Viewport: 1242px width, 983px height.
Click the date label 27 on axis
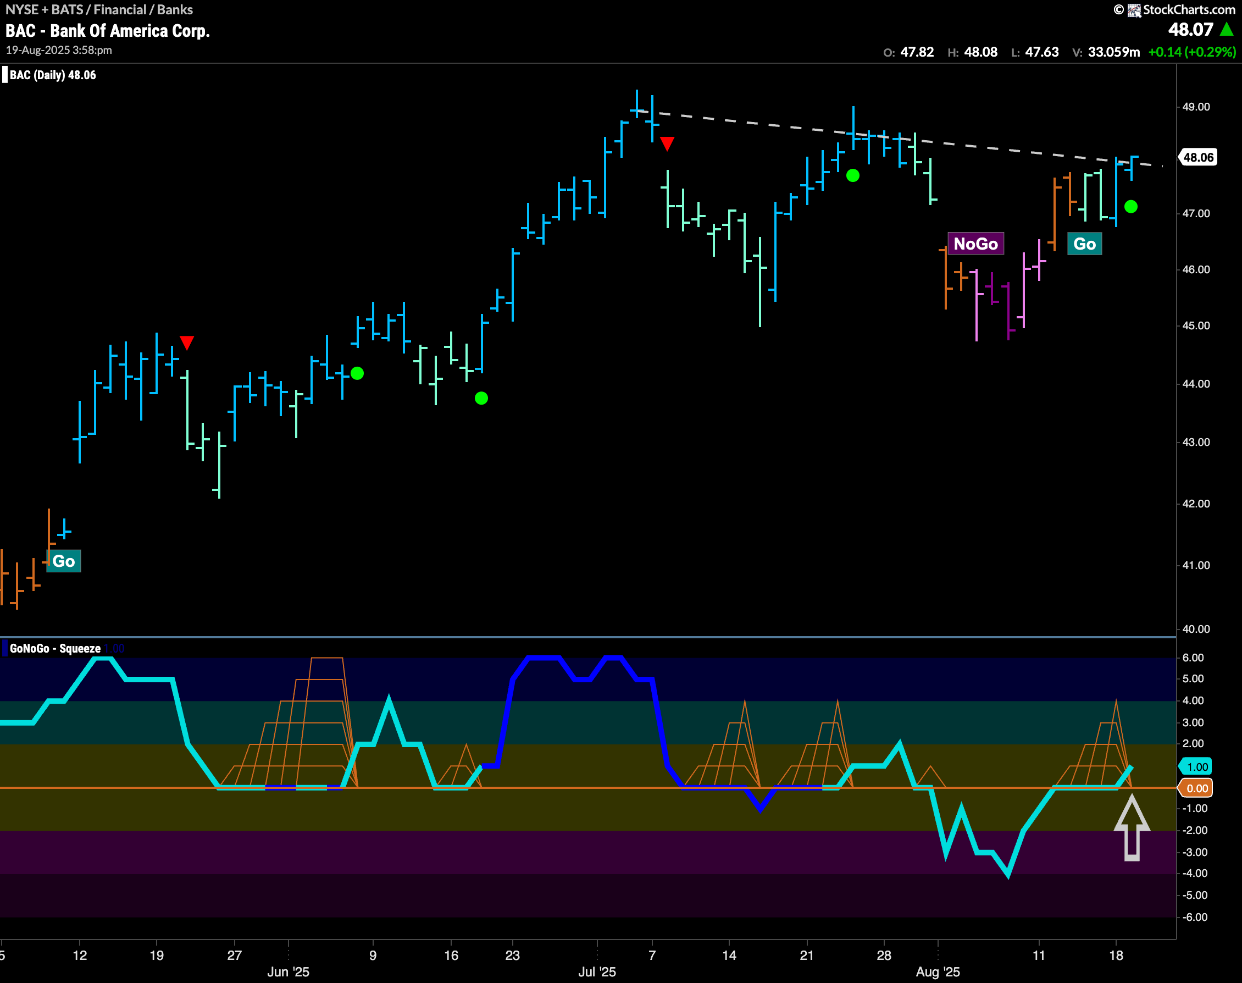click(x=234, y=956)
